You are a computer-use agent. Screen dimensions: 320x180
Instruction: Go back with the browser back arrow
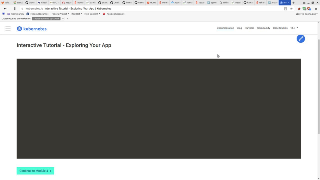(x=5, y=8)
